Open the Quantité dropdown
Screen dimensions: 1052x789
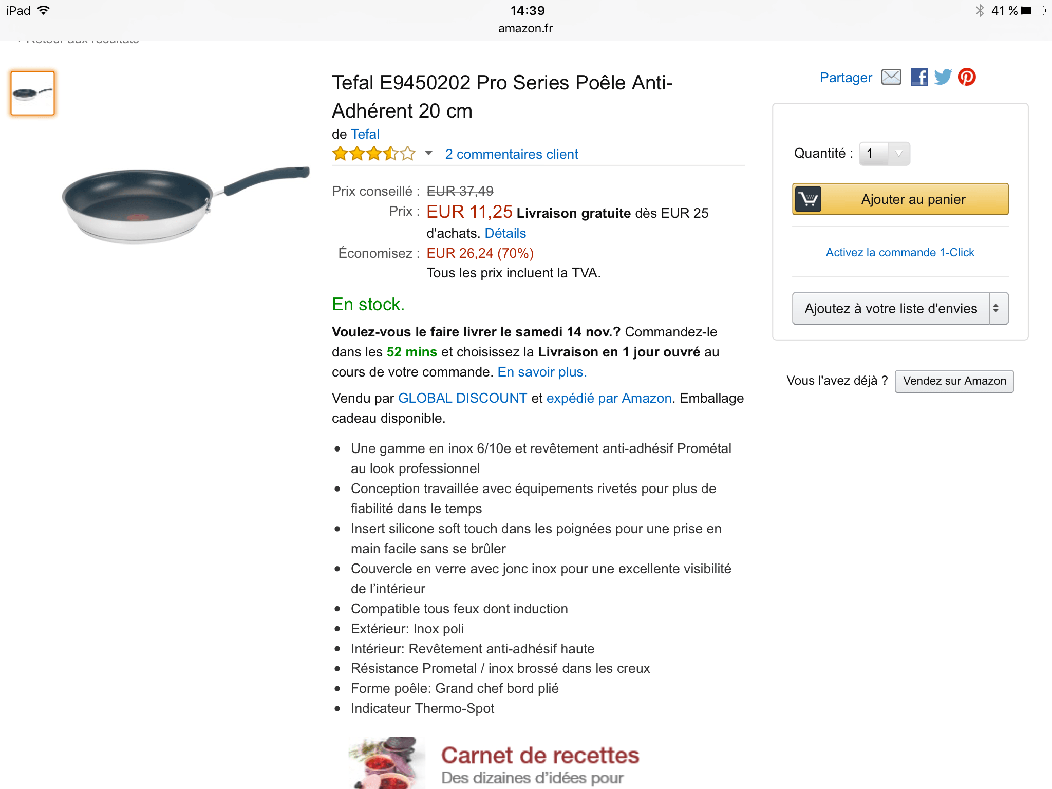tap(885, 154)
